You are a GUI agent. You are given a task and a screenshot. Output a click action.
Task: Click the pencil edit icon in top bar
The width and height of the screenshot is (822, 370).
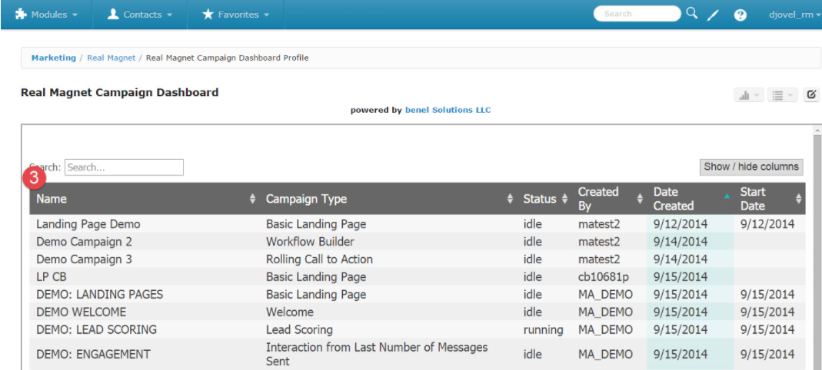click(712, 15)
